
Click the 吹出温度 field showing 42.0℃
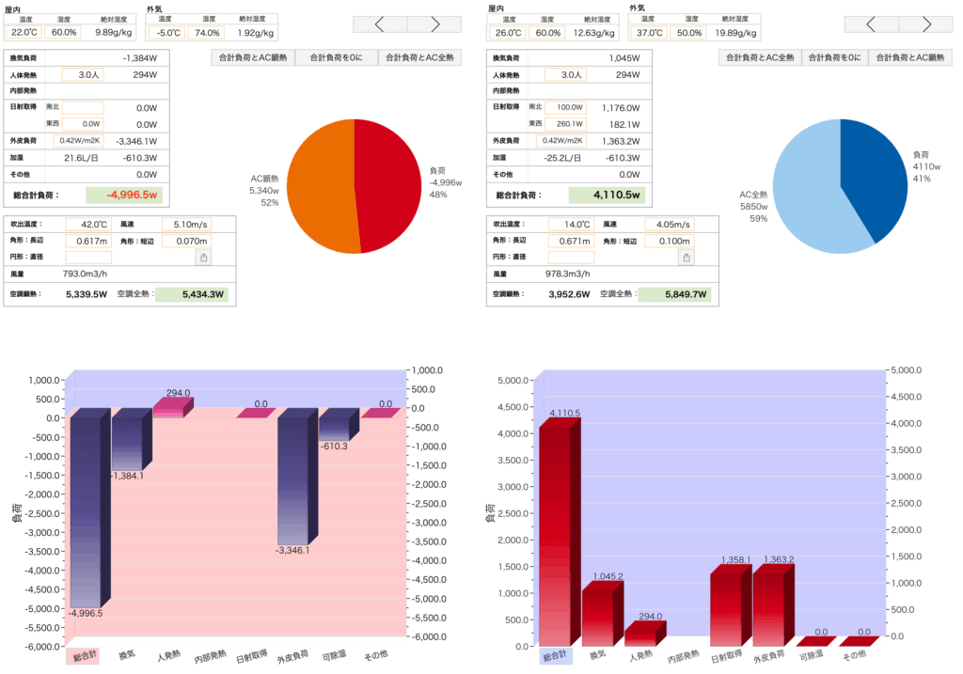pyautogui.click(x=87, y=225)
